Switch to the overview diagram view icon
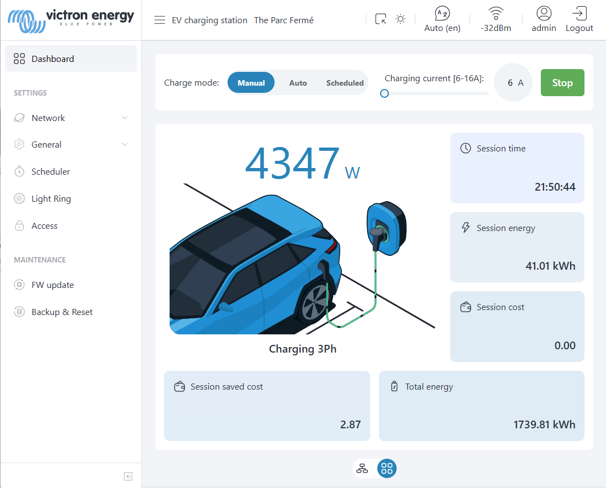This screenshot has width=606, height=488. 362,468
